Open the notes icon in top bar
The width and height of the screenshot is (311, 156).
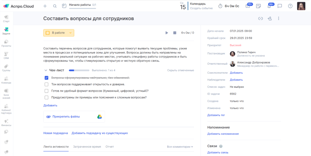(x=258, y=6)
